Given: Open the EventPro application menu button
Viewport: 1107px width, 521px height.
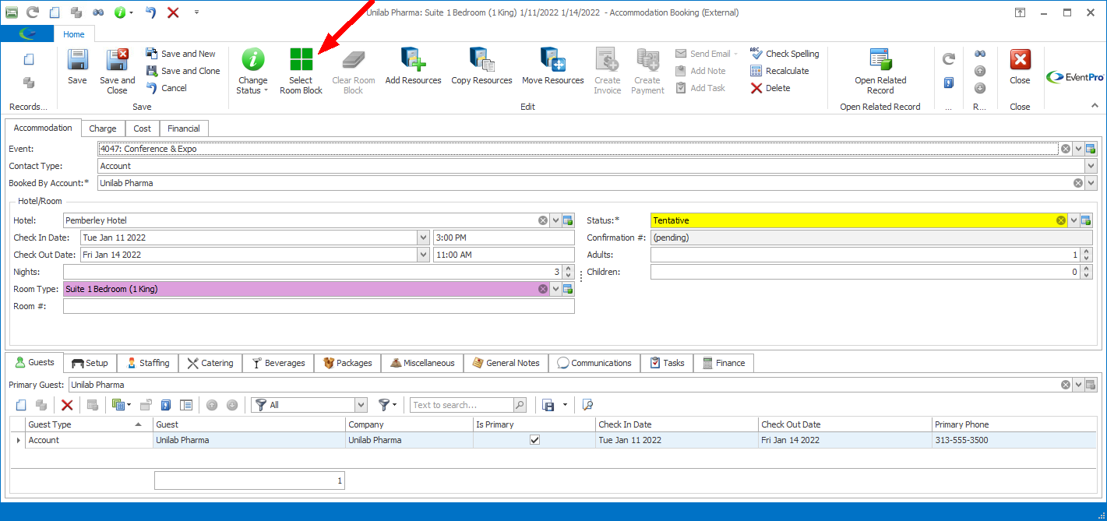Looking at the screenshot, I should coord(27,33).
